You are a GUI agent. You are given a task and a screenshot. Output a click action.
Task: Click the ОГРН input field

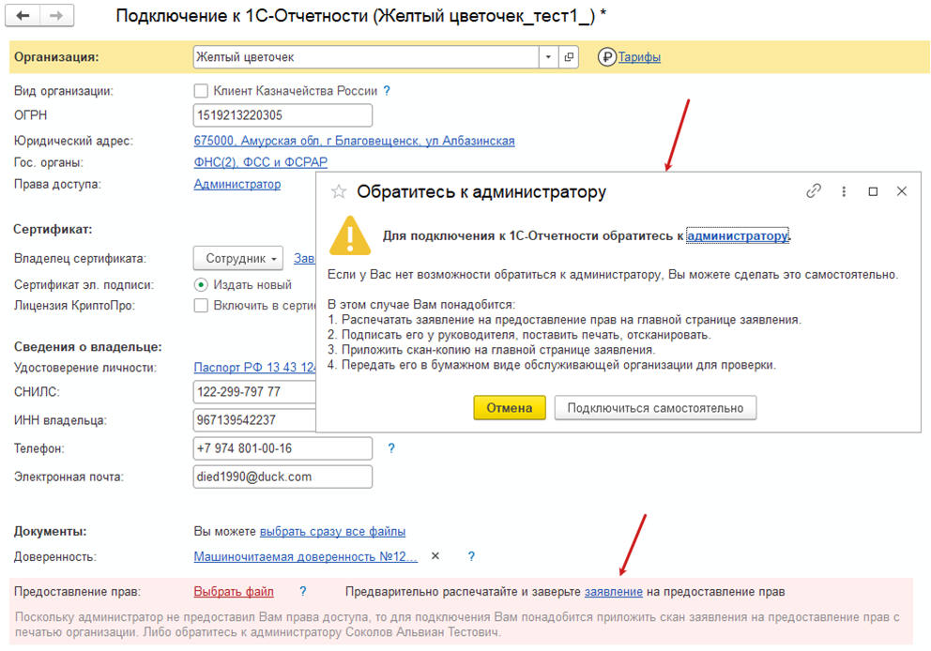(x=282, y=115)
